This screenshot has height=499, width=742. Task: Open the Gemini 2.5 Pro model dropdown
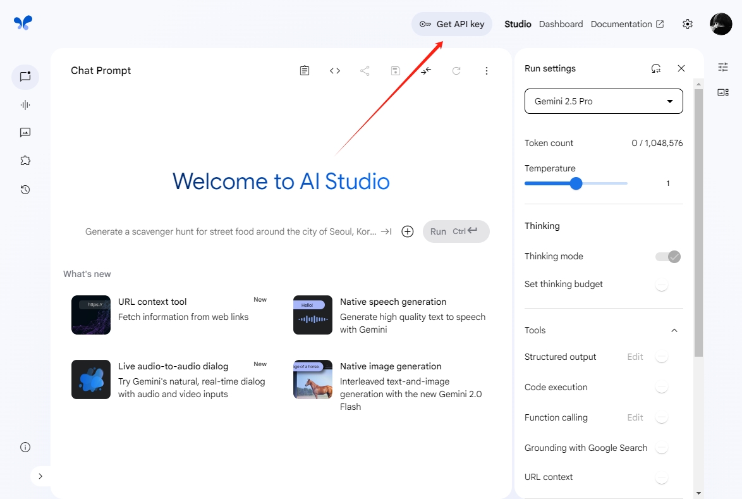tap(604, 101)
